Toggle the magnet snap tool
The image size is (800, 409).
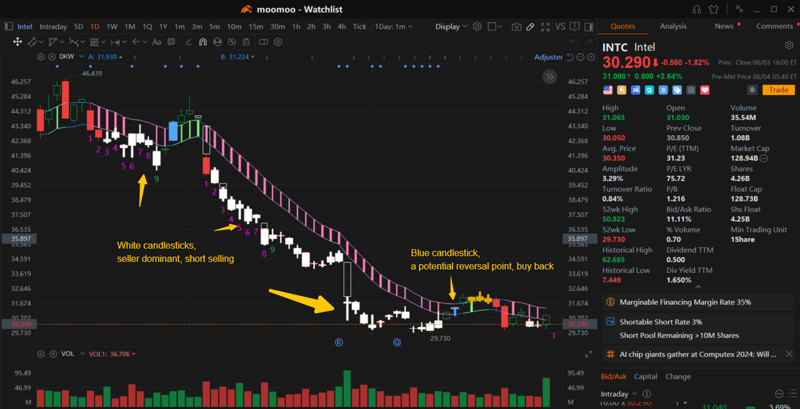[202, 42]
